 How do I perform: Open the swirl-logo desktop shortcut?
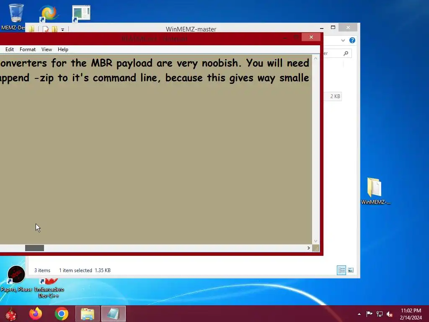coord(49,13)
